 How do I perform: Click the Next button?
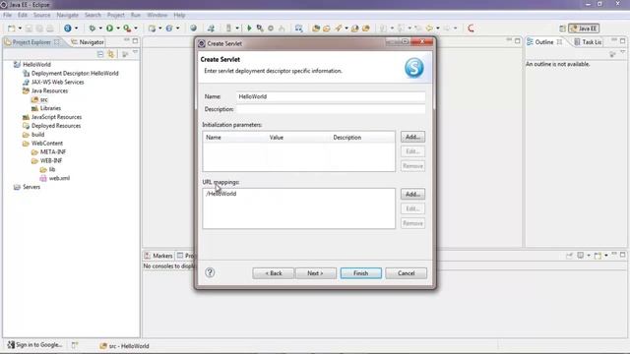point(315,273)
